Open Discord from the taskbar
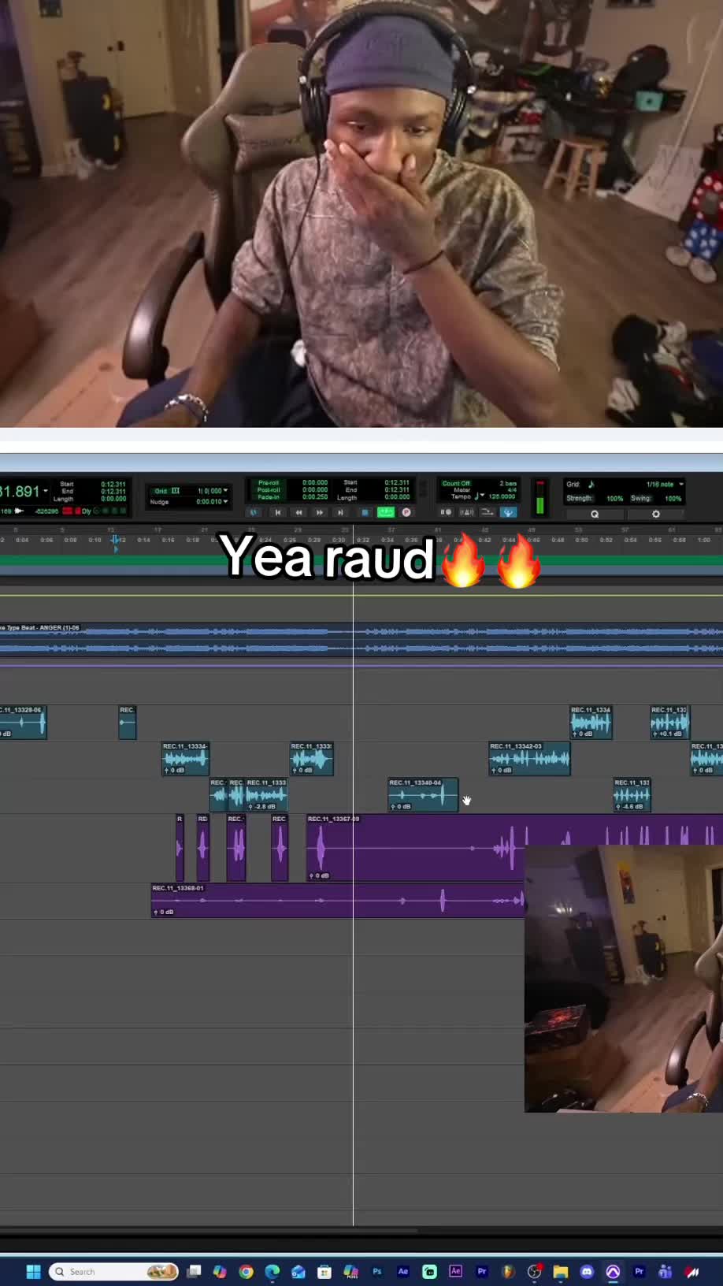 (x=587, y=1272)
